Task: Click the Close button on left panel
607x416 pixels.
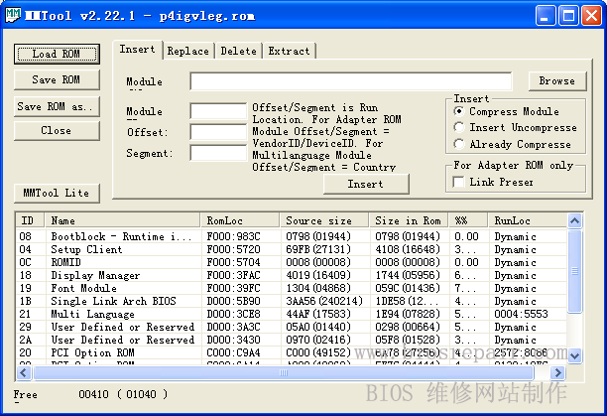Action: (x=57, y=130)
